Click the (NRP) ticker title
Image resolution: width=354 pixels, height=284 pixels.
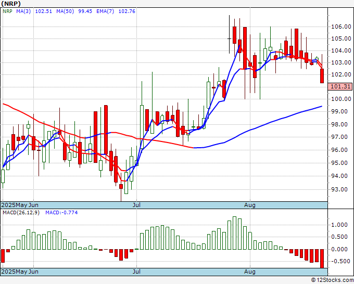(x=11, y=4)
